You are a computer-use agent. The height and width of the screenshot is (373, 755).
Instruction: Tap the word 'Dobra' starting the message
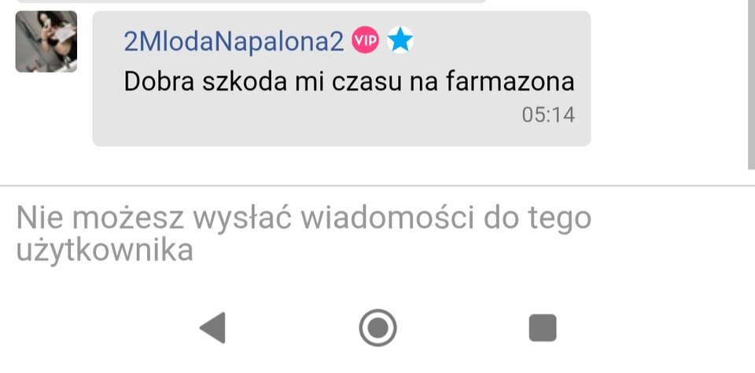point(159,82)
